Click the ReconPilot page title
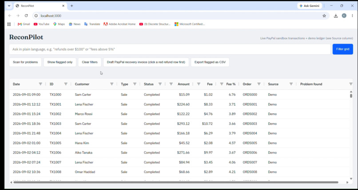358x190 pixels. coord(26,37)
